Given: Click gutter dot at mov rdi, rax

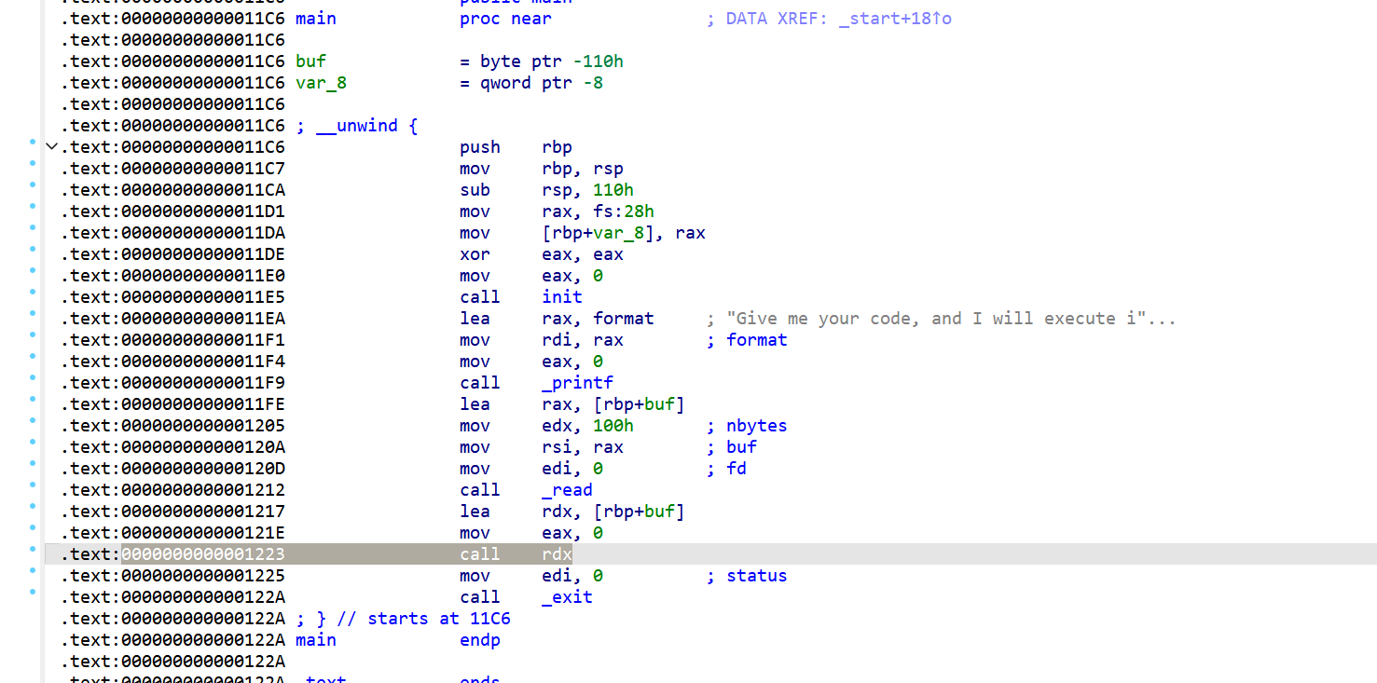Looking at the screenshot, I should (32, 335).
